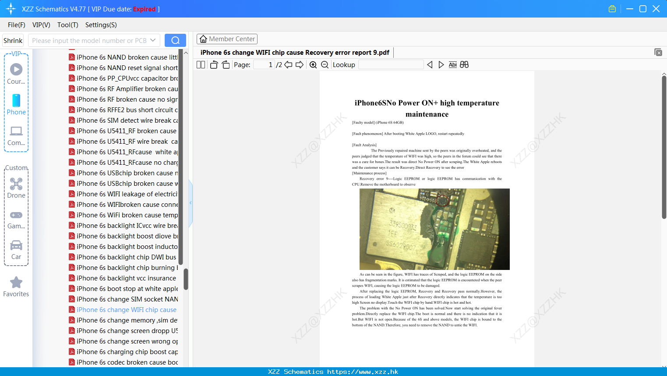This screenshot has height=376, width=667.
Task: Open the Drone category icon
Action: pyautogui.click(x=16, y=184)
